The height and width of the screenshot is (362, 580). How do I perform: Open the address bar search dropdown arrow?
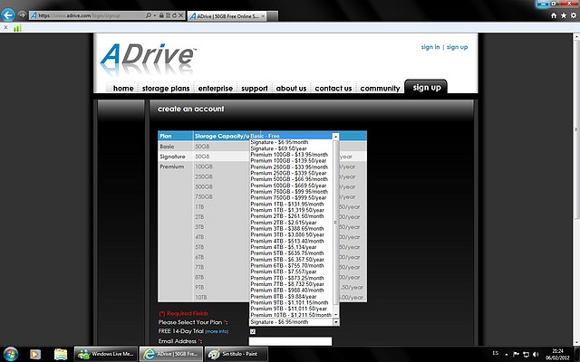click(155, 15)
